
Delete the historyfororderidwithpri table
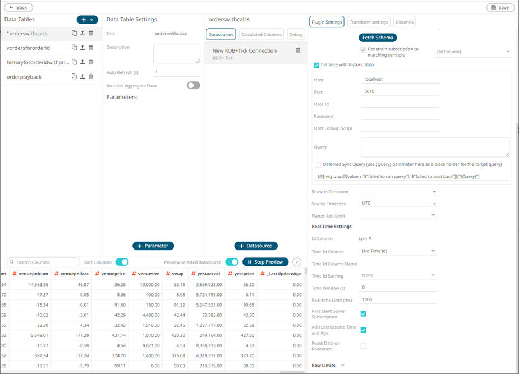[x=91, y=62]
